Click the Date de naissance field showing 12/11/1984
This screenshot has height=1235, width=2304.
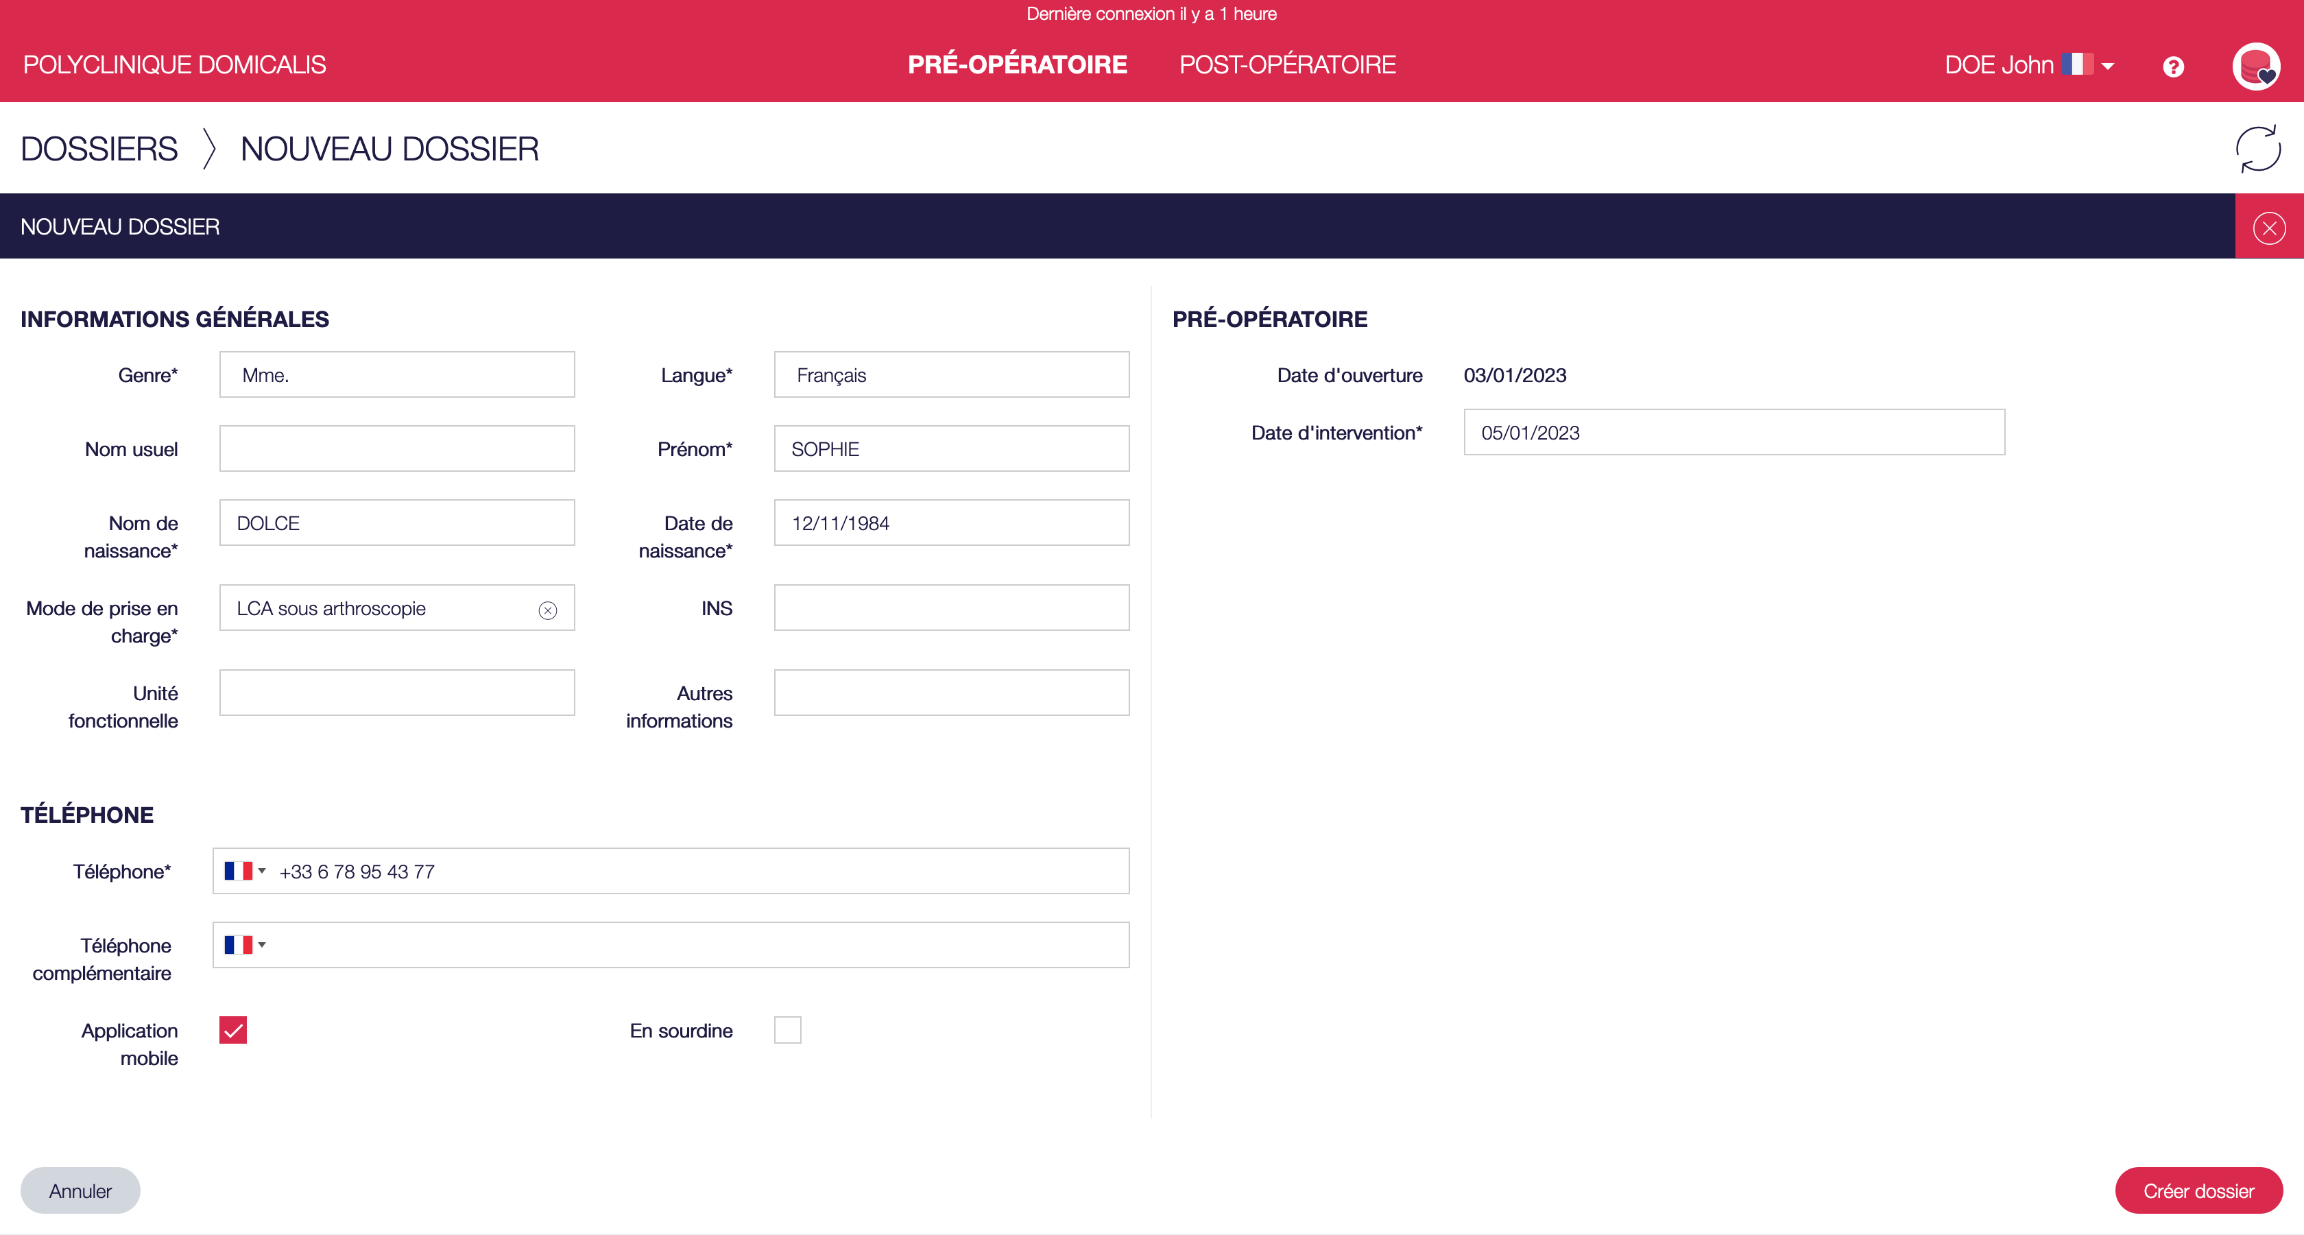pyautogui.click(x=951, y=523)
